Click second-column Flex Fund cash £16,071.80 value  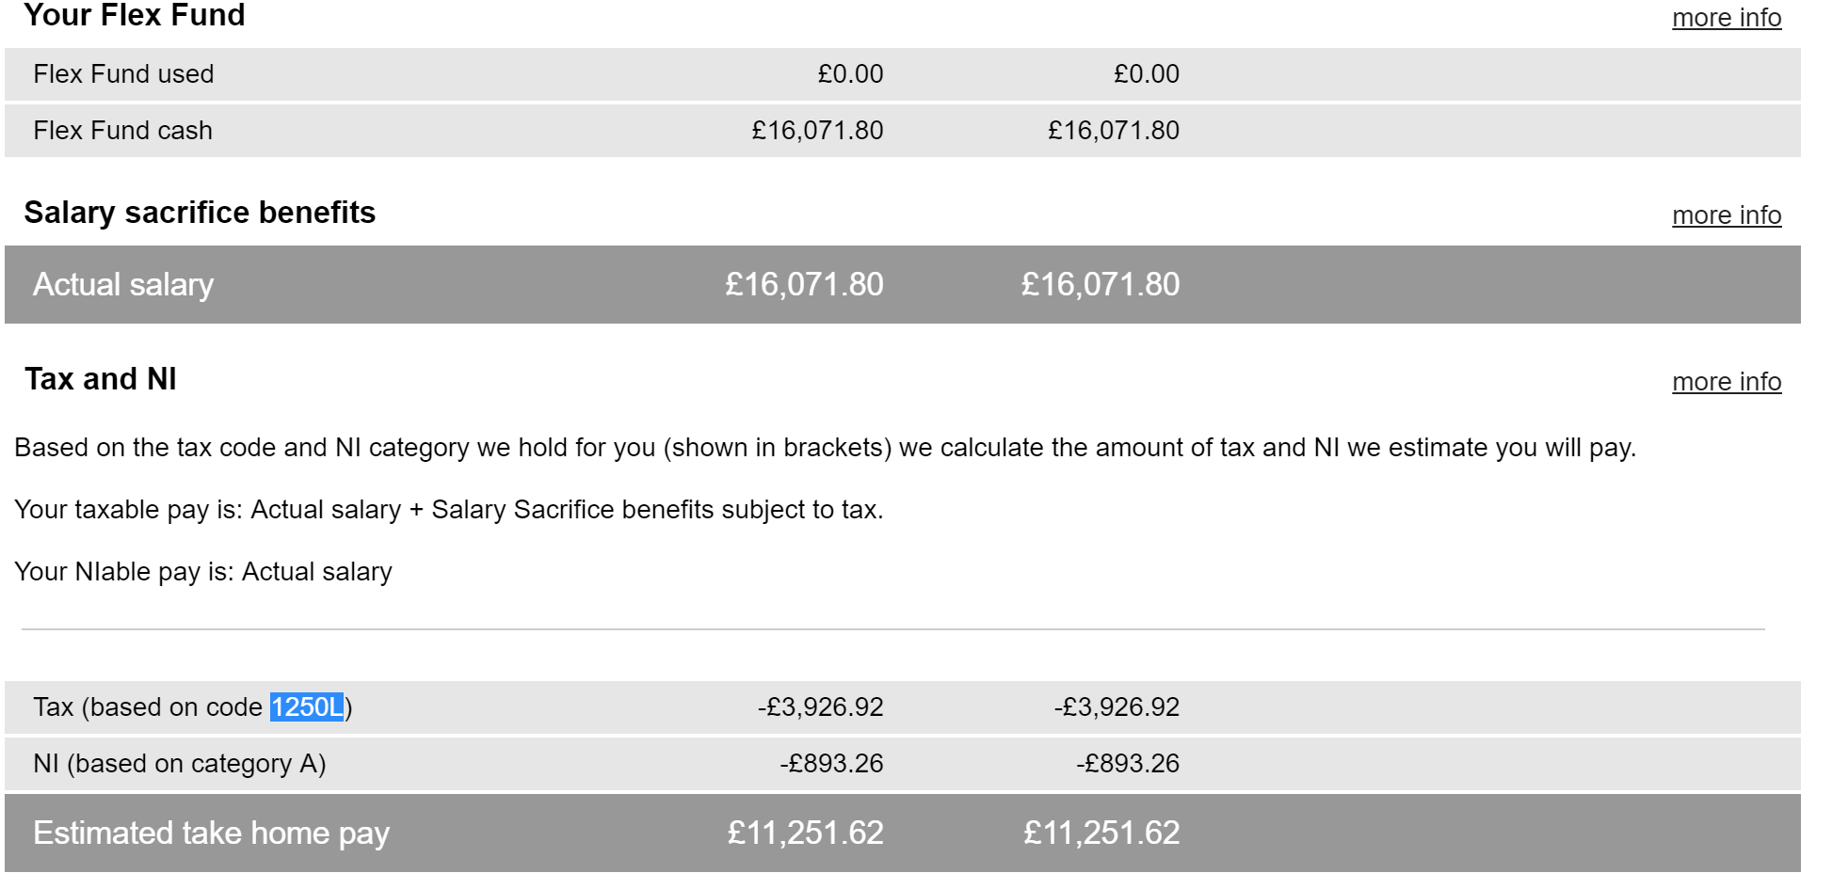(x=1113, y=131)
